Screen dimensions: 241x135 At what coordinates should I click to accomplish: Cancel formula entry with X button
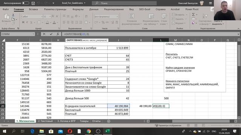click(x=44, y=34)
